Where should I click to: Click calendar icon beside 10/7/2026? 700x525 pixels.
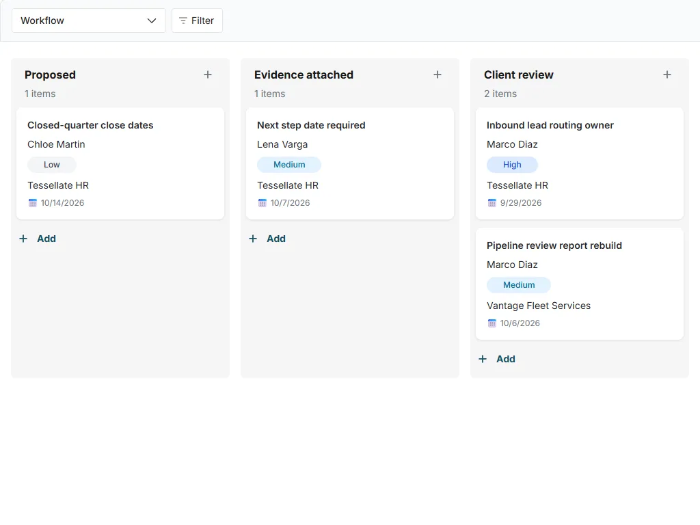pyautogui.click(x=262, y=203)
